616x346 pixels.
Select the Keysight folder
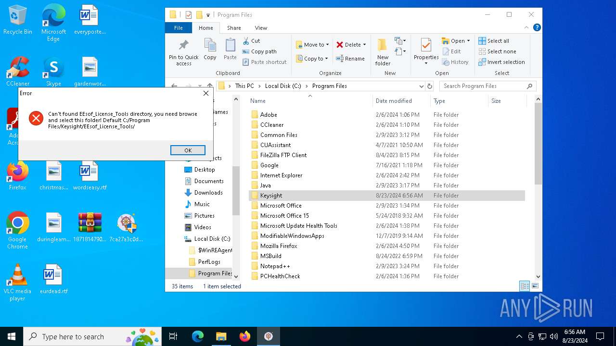pos(387,196)
